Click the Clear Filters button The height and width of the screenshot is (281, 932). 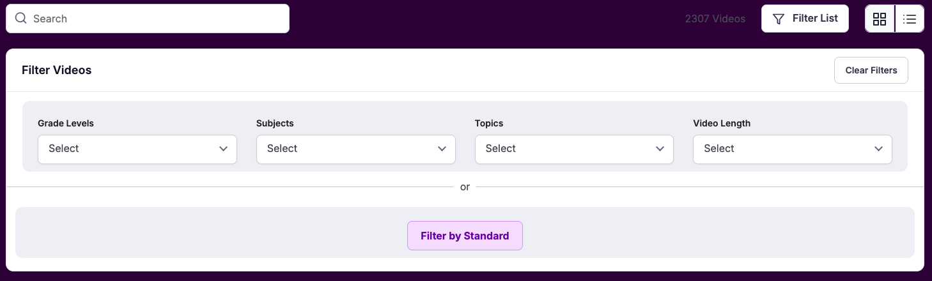[x=871, y=70]
